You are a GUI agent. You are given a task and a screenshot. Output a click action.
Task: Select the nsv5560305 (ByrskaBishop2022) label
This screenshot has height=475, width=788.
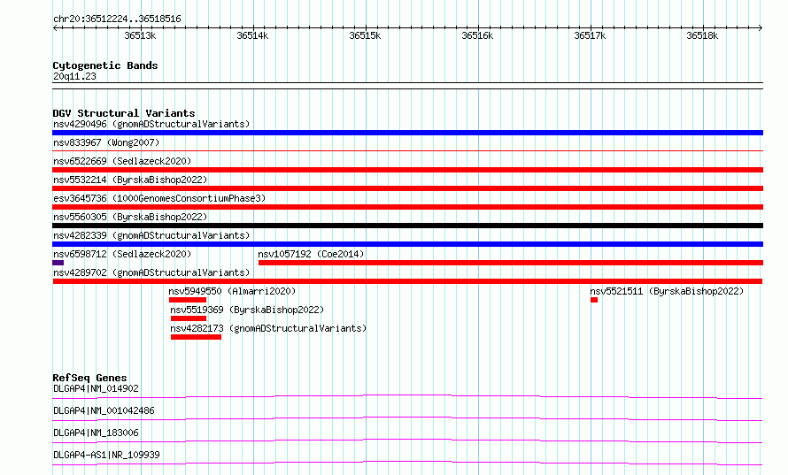130,217
